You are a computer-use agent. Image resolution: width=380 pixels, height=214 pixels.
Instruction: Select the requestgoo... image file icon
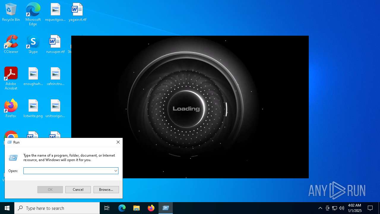pyautogui.click(x=55, y=12)
